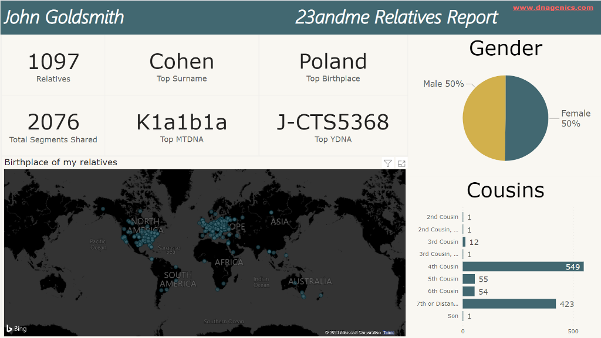Viewport: 601px width, 338px height.
Task: Click the SOUTH AMERICA map label
Action: 178,279
